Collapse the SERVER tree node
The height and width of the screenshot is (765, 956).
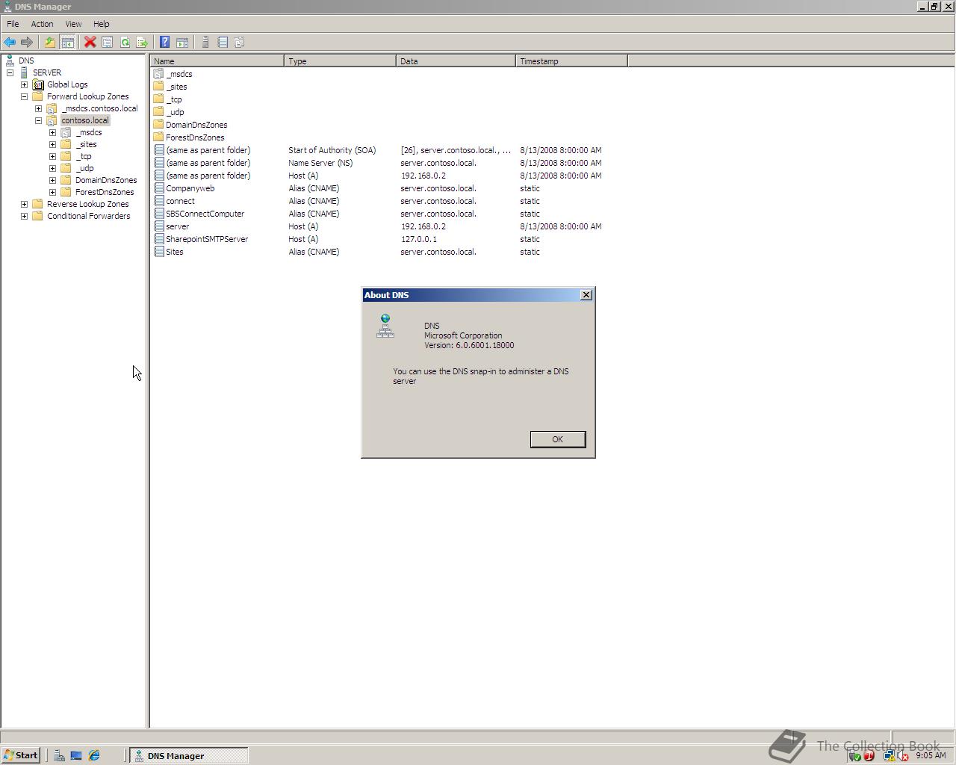(x=10, y=72)
